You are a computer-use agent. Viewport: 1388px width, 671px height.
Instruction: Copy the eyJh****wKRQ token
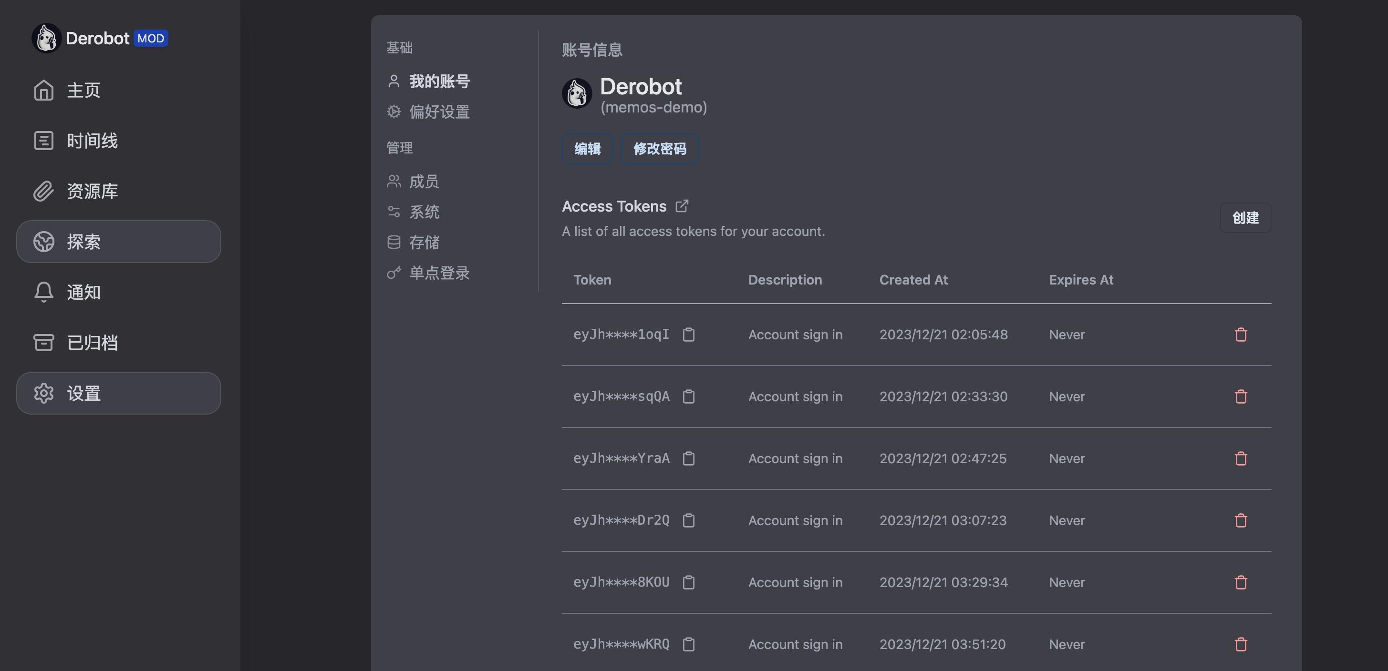pos(688,644)
